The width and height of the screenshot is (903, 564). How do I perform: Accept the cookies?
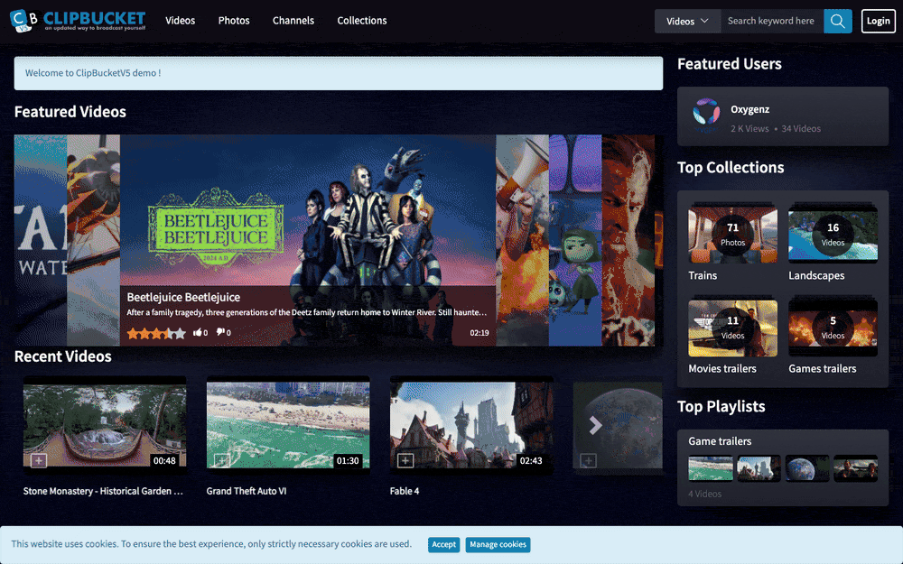pyautogui.click(x=443, y=544)
